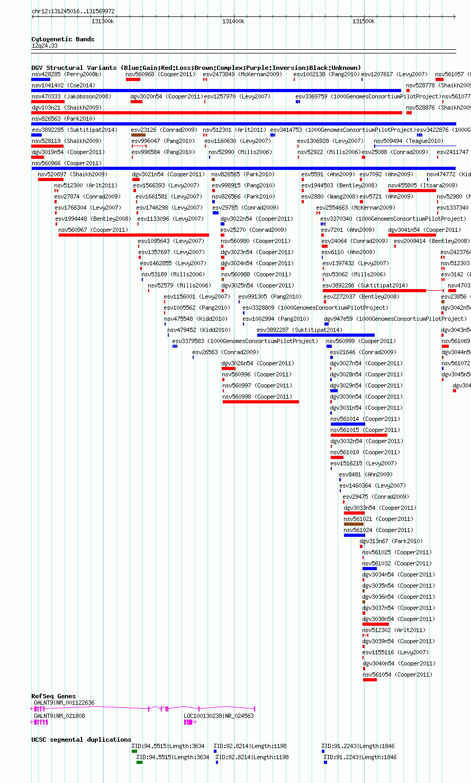Open esv26563 (Conrad2009) variant
The width and height of the screenshot is (471, 783).
(225, 353)
